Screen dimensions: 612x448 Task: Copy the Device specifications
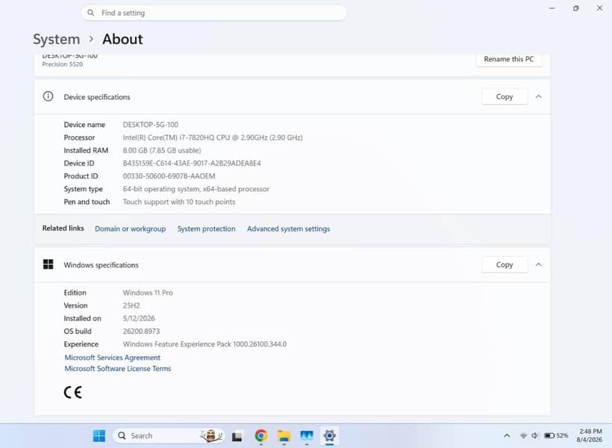click(505, 96)
